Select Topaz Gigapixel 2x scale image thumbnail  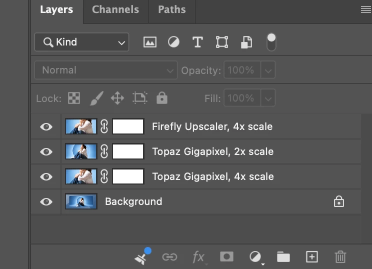[81, 151]
